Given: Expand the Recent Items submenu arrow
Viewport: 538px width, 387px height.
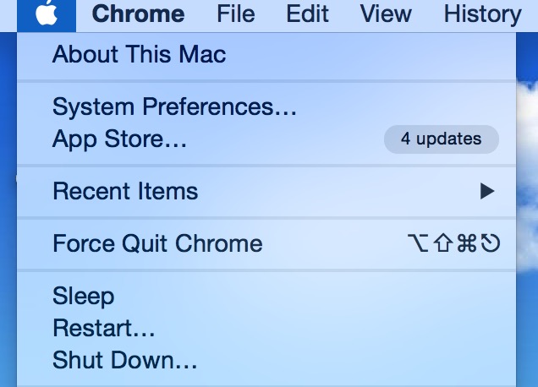Looking at the screenshot, I should (x=486, y=192).
